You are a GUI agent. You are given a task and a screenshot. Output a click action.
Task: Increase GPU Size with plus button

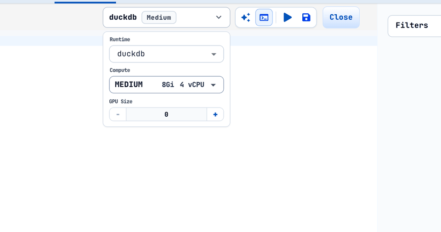click(215, 114)
